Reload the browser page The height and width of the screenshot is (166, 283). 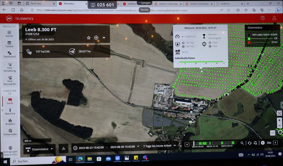tap(13, 10)
